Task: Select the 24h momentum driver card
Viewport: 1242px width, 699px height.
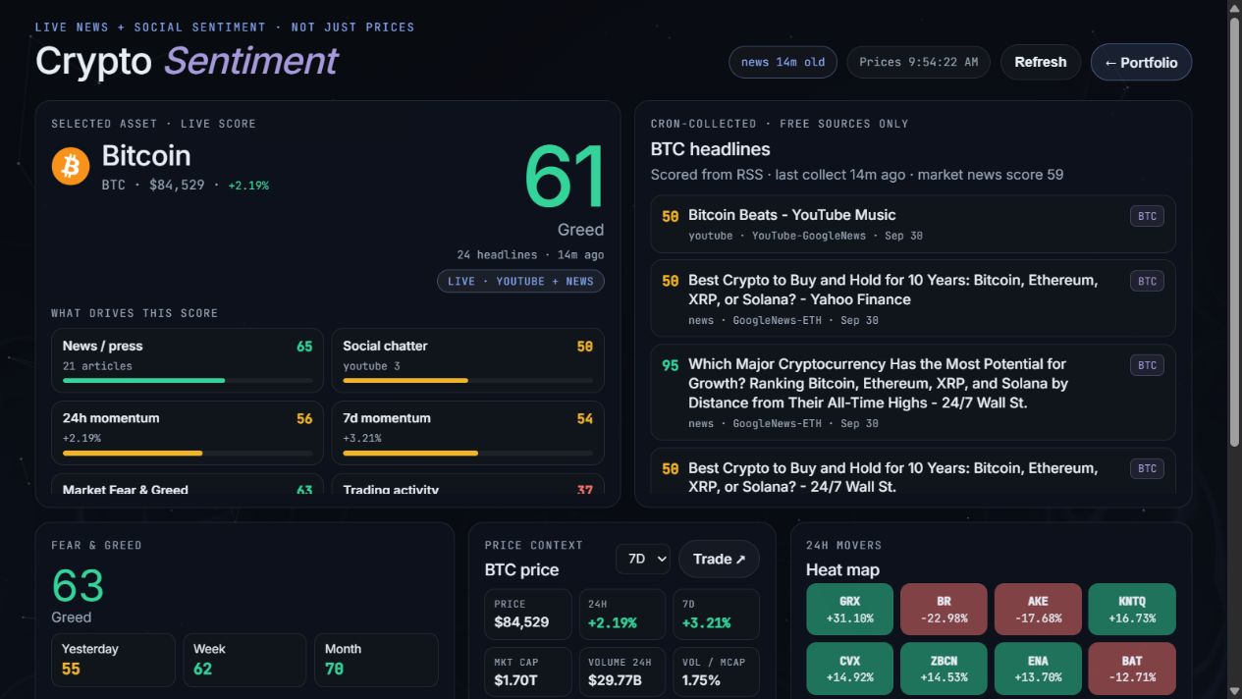Action: [x=188, y=432]
